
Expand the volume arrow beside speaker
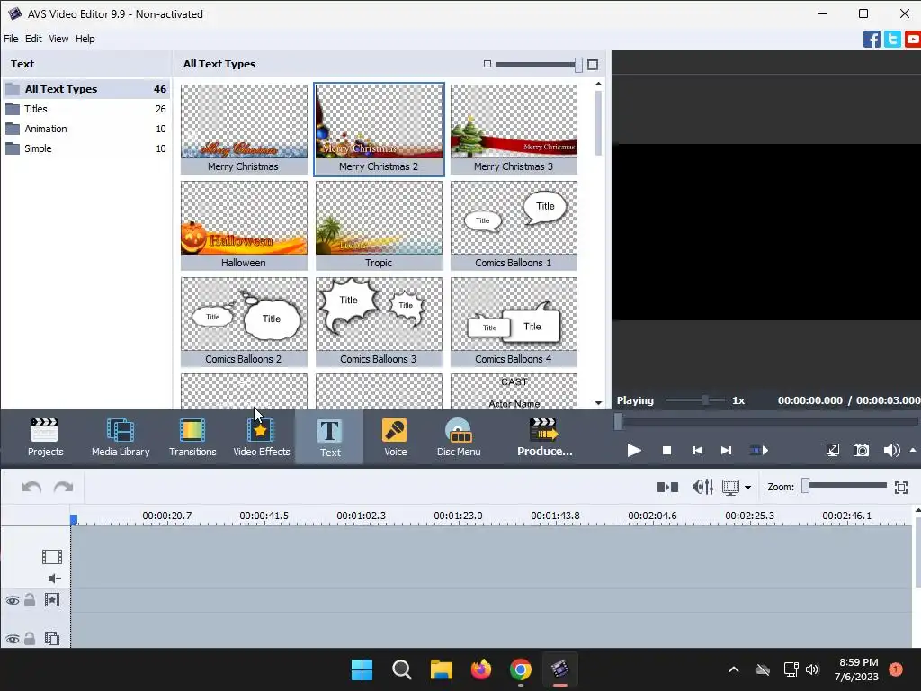913,451
